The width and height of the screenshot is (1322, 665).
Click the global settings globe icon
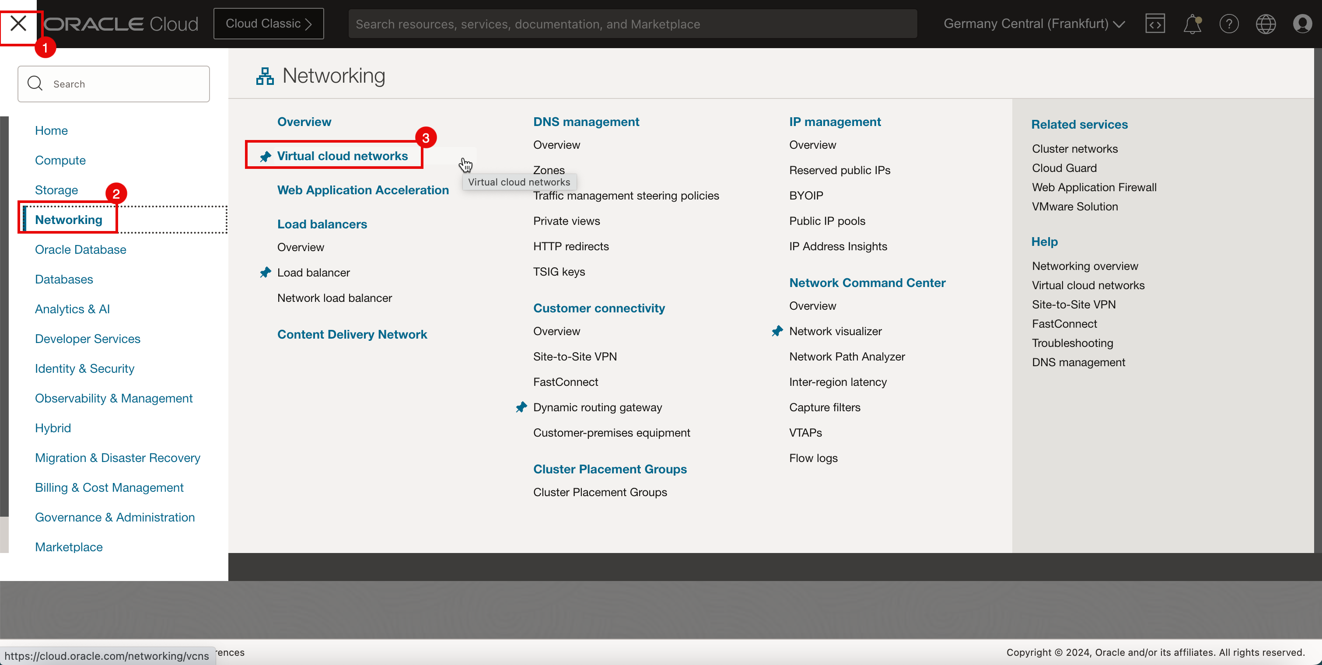(x=1266, y=24)
